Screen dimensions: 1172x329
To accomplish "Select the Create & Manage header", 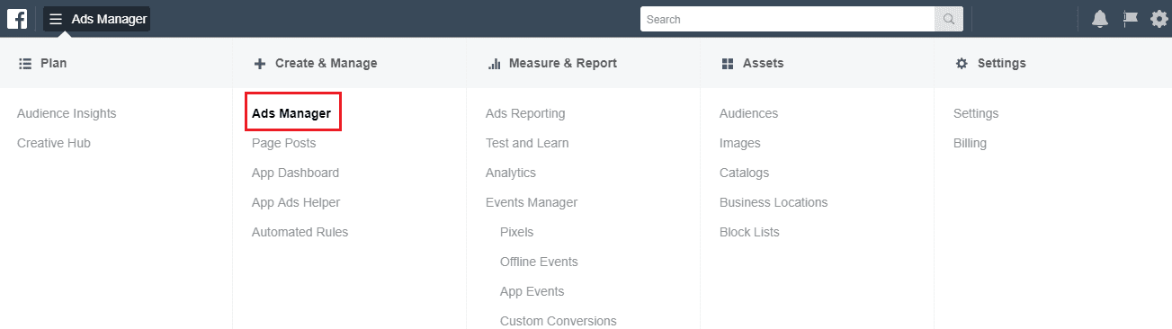I will (316, 63).
